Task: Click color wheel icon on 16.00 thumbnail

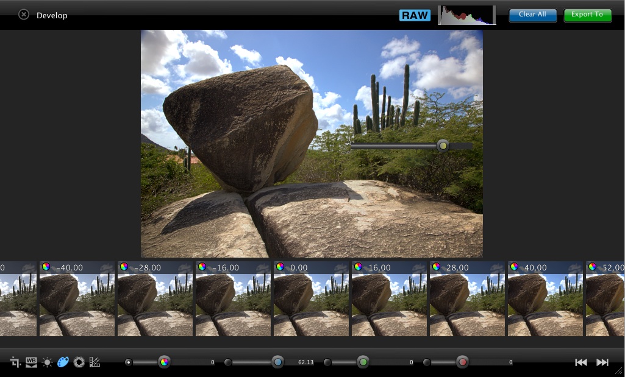Action: tap(359, 267)
